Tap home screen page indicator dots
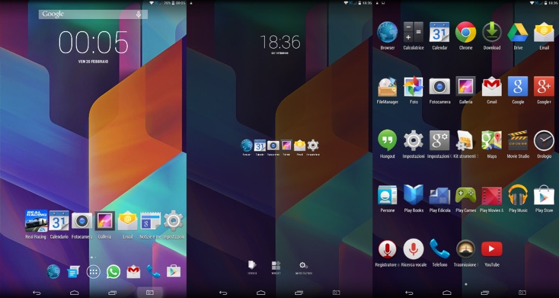The height and width of the screenshot is (298, 559). [x=93, y=257]
